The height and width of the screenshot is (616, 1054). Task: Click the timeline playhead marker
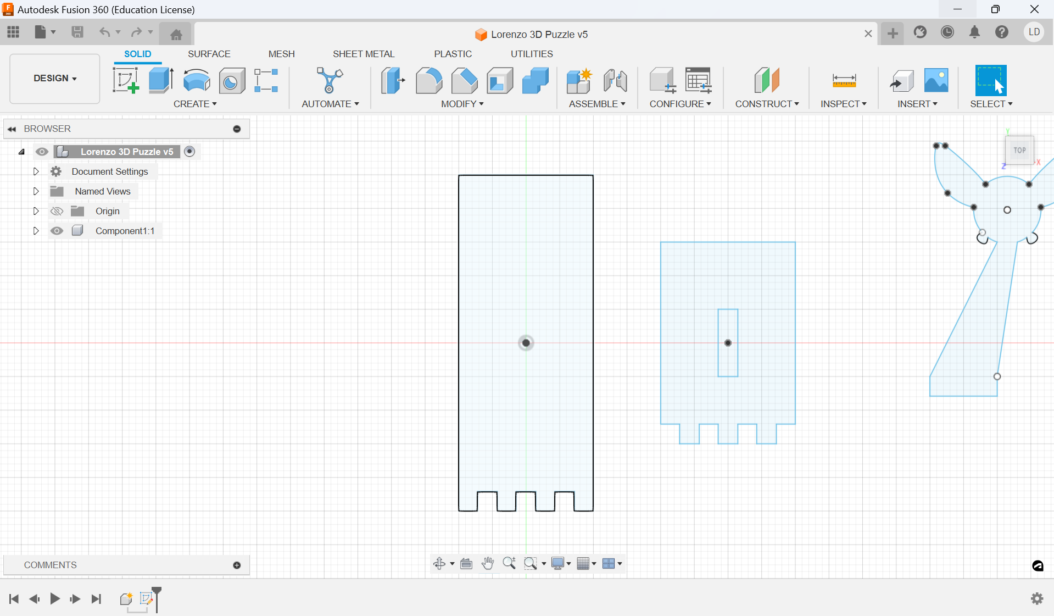(157, 599)
